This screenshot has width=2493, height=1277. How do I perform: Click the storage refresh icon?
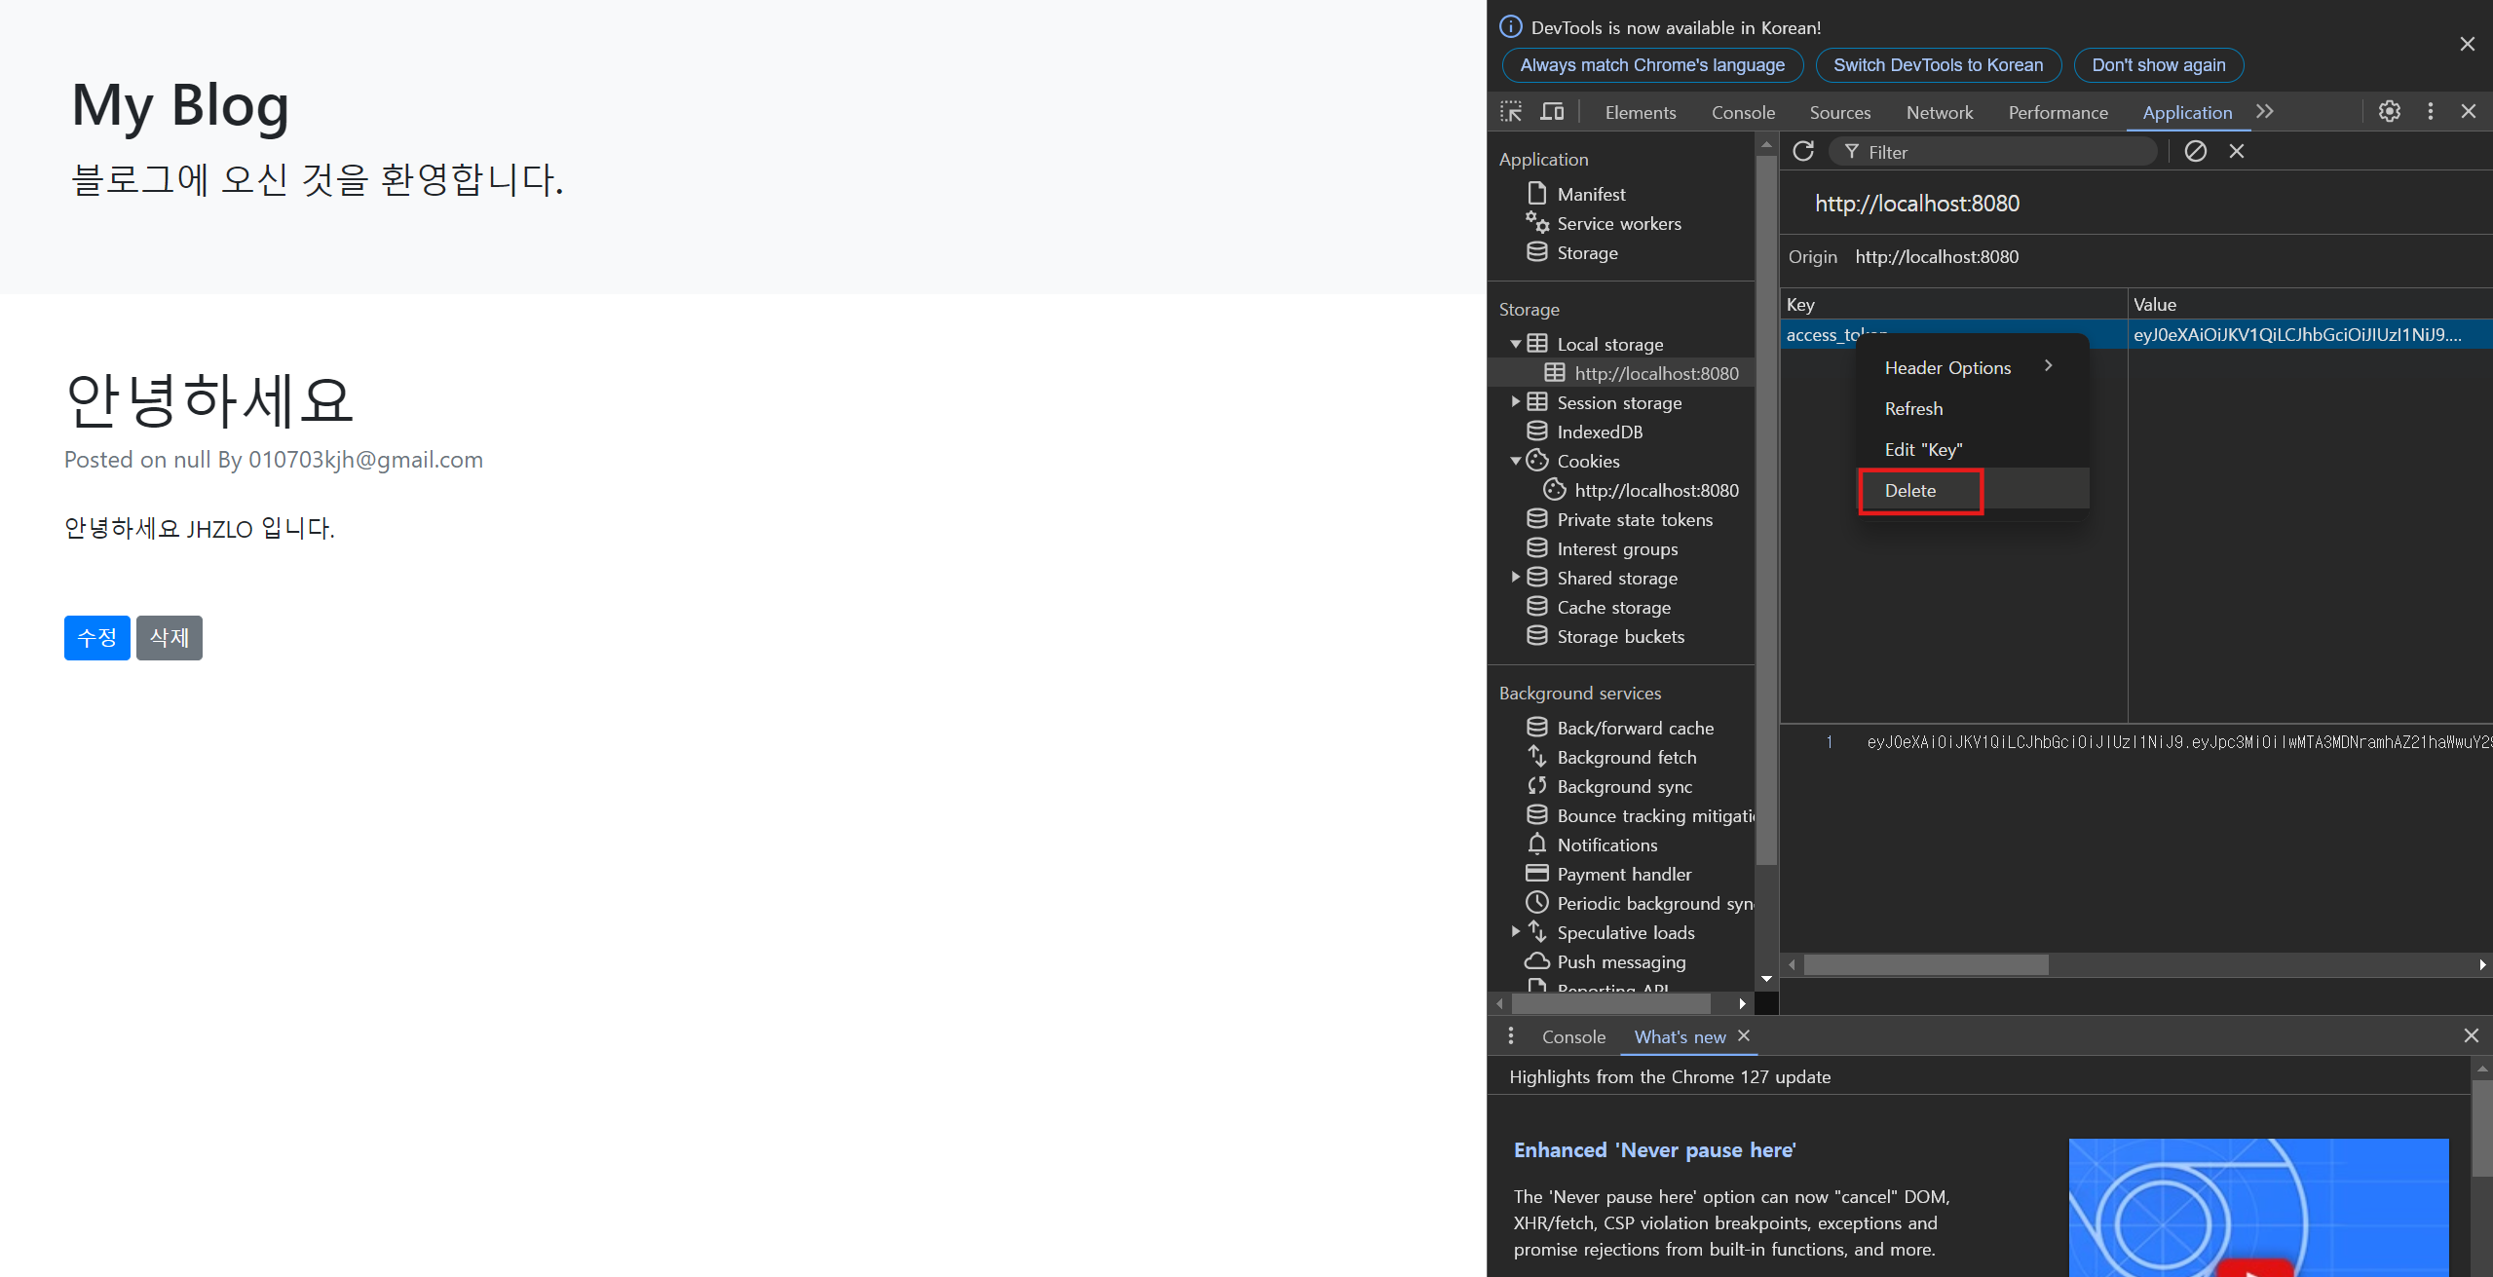[1803, 151]
